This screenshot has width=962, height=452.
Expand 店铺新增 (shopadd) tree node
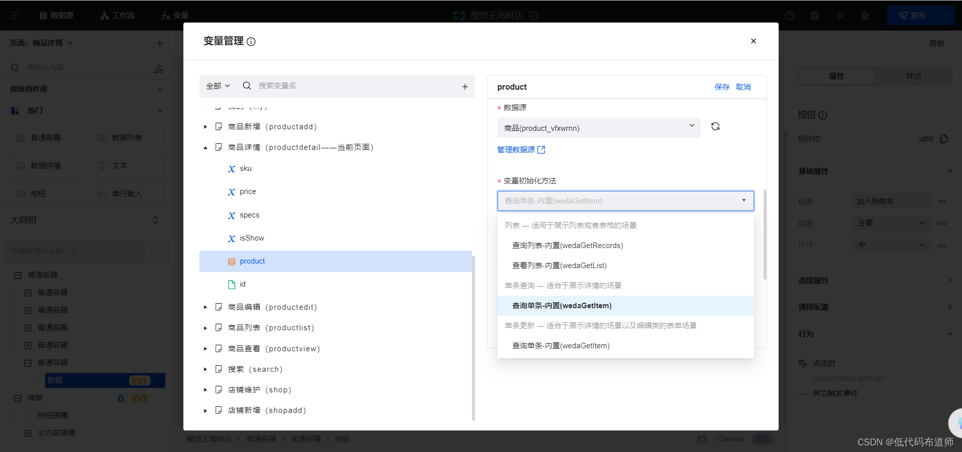(205, 410)
